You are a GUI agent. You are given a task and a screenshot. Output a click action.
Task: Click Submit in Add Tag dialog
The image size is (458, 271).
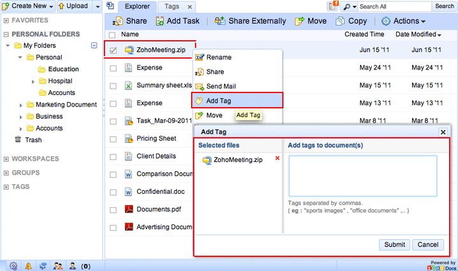point(394,245)
